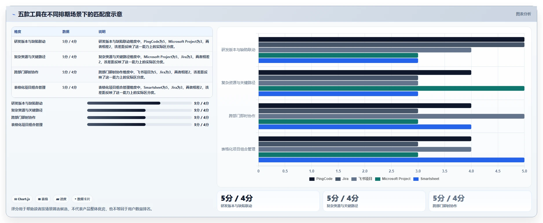This screenshot has height=223, width=543.
Task: Select 研发版本与缺陷联动 in the table's first row
Action: (x=30, y=42)
